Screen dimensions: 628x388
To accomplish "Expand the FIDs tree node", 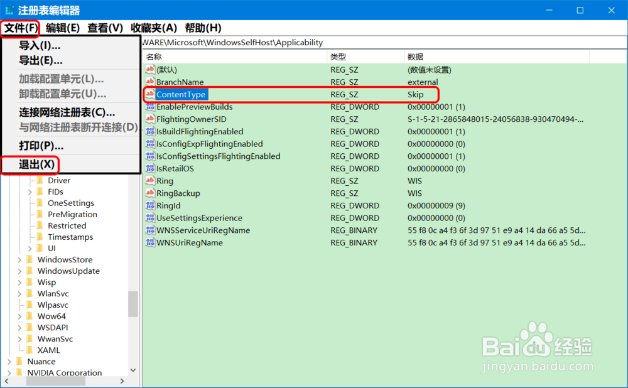I will (x=30, y=191).
